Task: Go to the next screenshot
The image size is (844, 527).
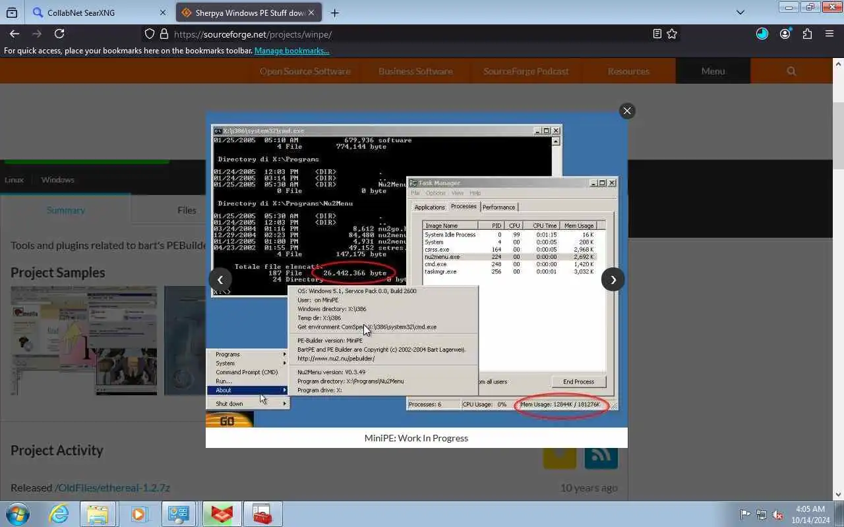Action: tap(613, 279)
